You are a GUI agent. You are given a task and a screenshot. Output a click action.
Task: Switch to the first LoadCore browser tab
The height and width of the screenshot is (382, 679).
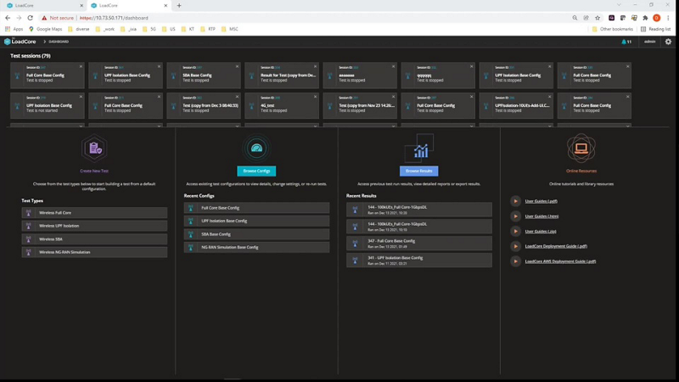coord(44,6)
